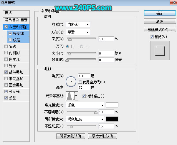177x145 pixels.
Task: Click the 光泽等高线 contour thumbnail
Action: (x=70, y=96)
